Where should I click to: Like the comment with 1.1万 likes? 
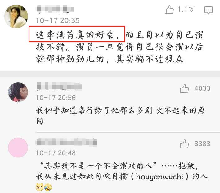click(169, 10)
